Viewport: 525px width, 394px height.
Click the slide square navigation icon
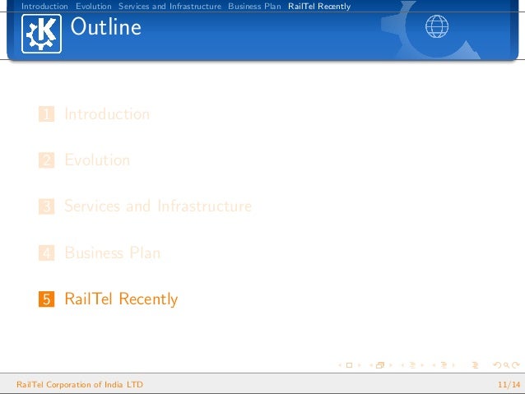[349, 365]
